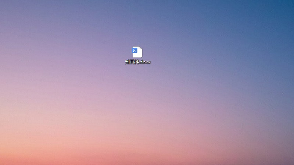
Task: Pick the white page icon of 知百科.docx
Action: 138,52
